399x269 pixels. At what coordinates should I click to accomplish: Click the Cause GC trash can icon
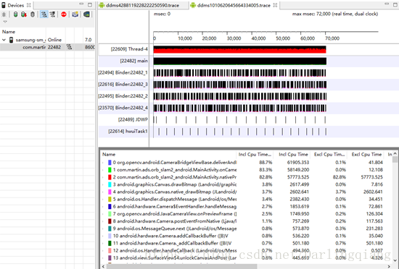click(33, 14)
